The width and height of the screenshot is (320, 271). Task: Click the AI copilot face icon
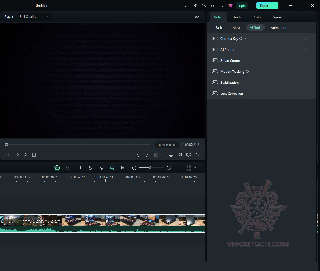point(57,168)
